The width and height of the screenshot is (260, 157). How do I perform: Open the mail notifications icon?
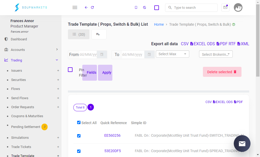point(225,7)
